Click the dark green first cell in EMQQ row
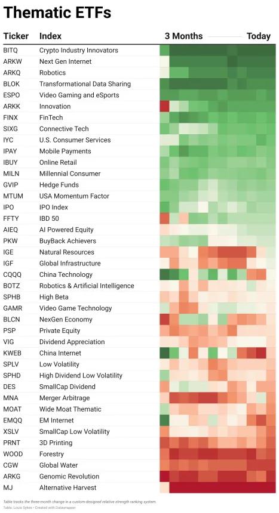Image resolution: width=279 pixels, height=513 pixels. pos(164,421)
